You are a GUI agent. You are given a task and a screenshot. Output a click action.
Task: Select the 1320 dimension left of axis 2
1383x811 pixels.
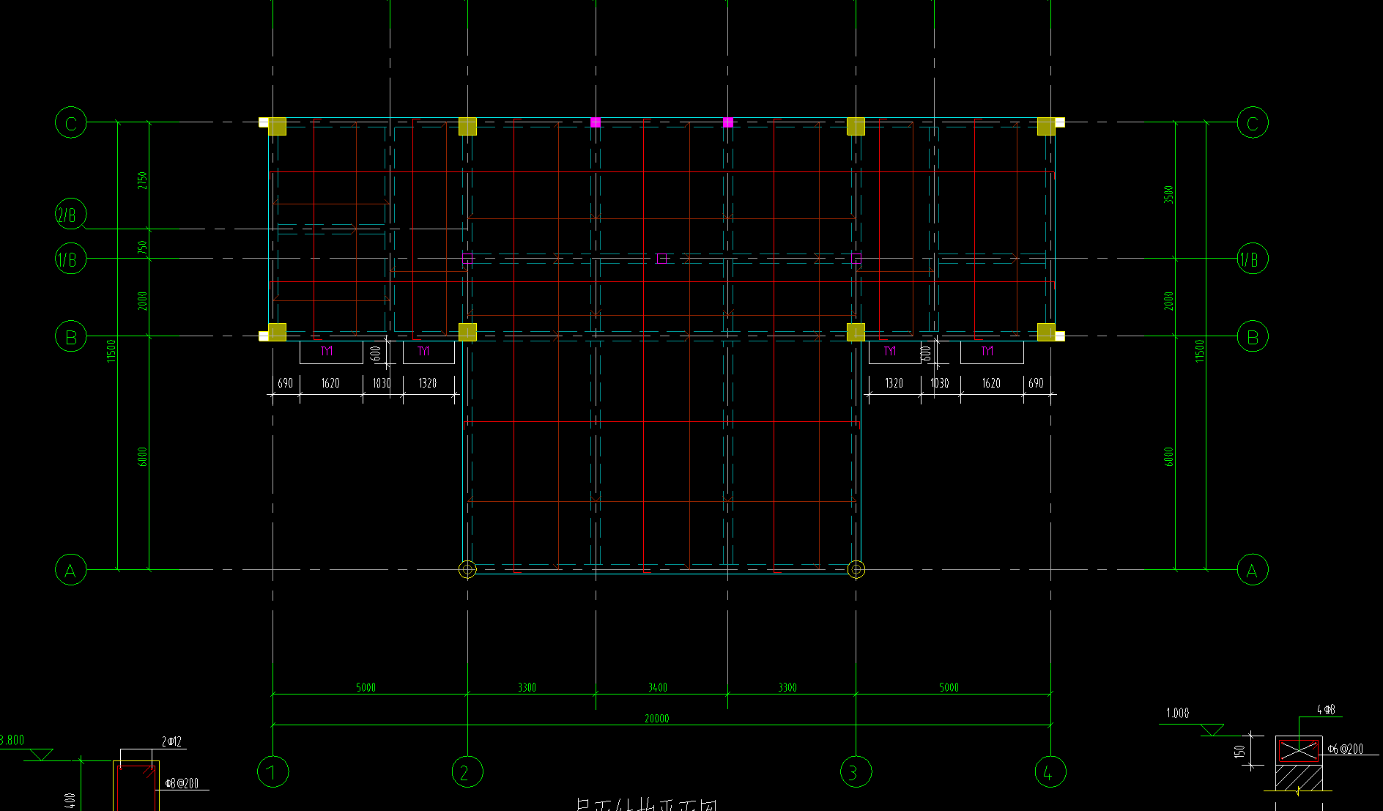coord(428,383)
